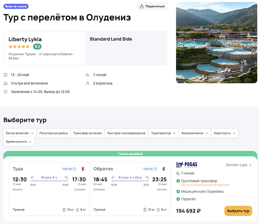This screenshot has height=224, width=259.
Task: Click the calendar icon beside 13 - 20 май
Action: tap(6, 75)
